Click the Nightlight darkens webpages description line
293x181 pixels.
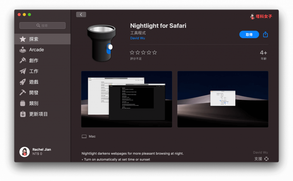point(132,153)
